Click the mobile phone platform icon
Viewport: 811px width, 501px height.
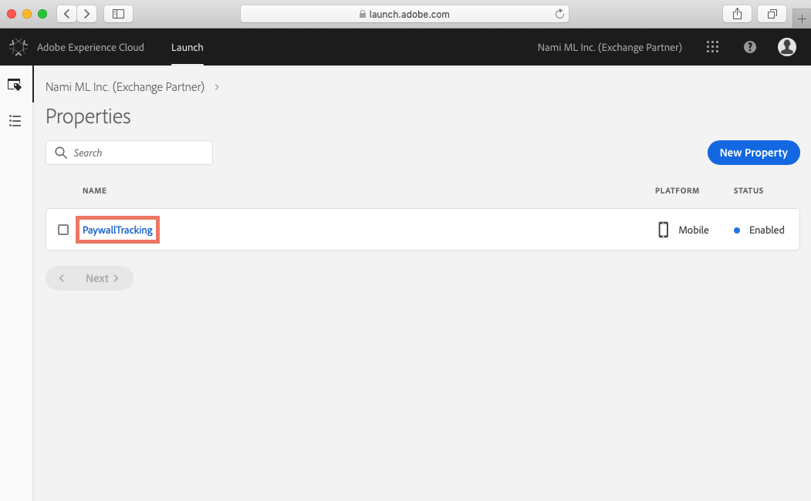coord(663,230)
